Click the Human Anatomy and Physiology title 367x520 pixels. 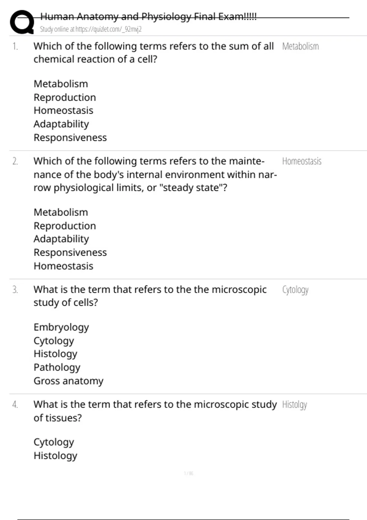tap(148, 17)
